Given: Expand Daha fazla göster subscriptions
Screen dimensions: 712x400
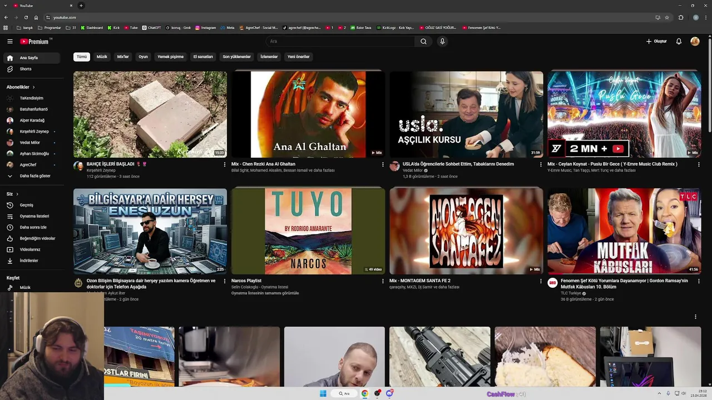Looking at the screenshot, I should [31, 176].
